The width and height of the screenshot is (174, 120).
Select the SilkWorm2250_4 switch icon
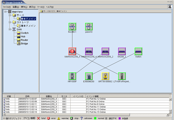(x=89, y=51)
